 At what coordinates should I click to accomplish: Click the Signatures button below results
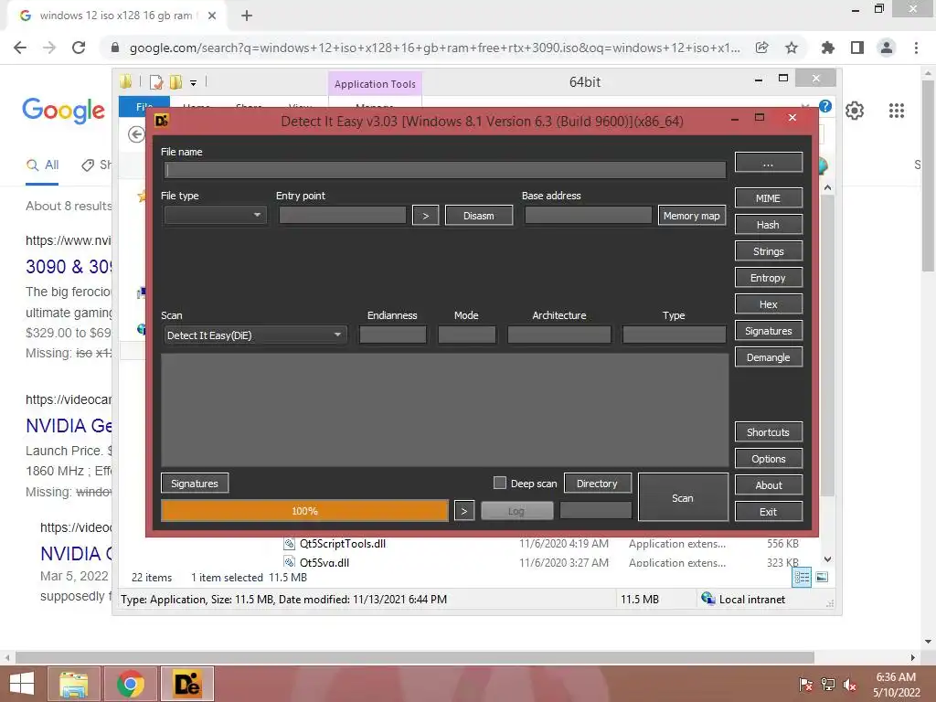(x=195, y=483)
